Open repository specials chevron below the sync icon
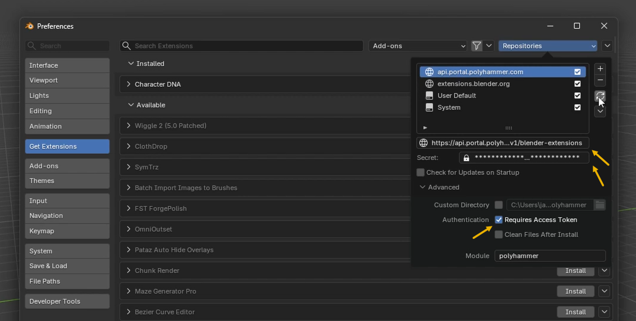This screenshot has width=636, height=321. (x=600, y=111)
